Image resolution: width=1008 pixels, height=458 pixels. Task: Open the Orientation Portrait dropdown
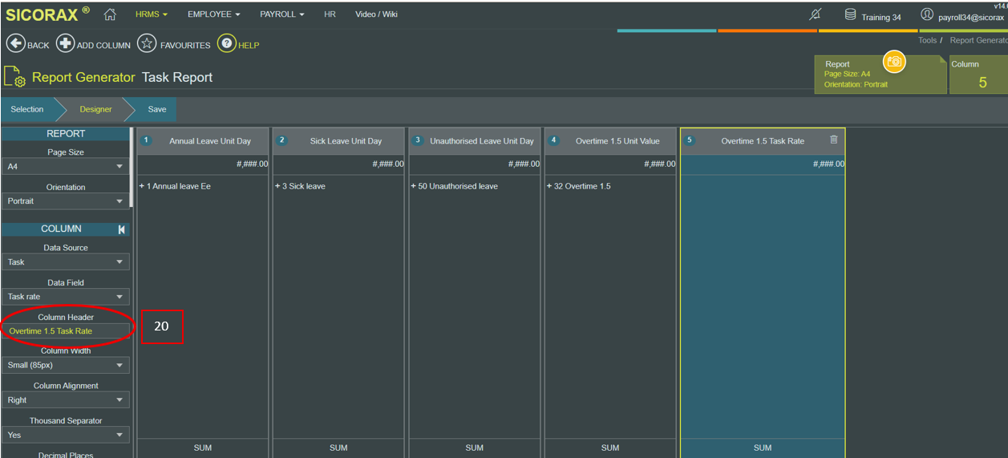(x=66, y=201)
